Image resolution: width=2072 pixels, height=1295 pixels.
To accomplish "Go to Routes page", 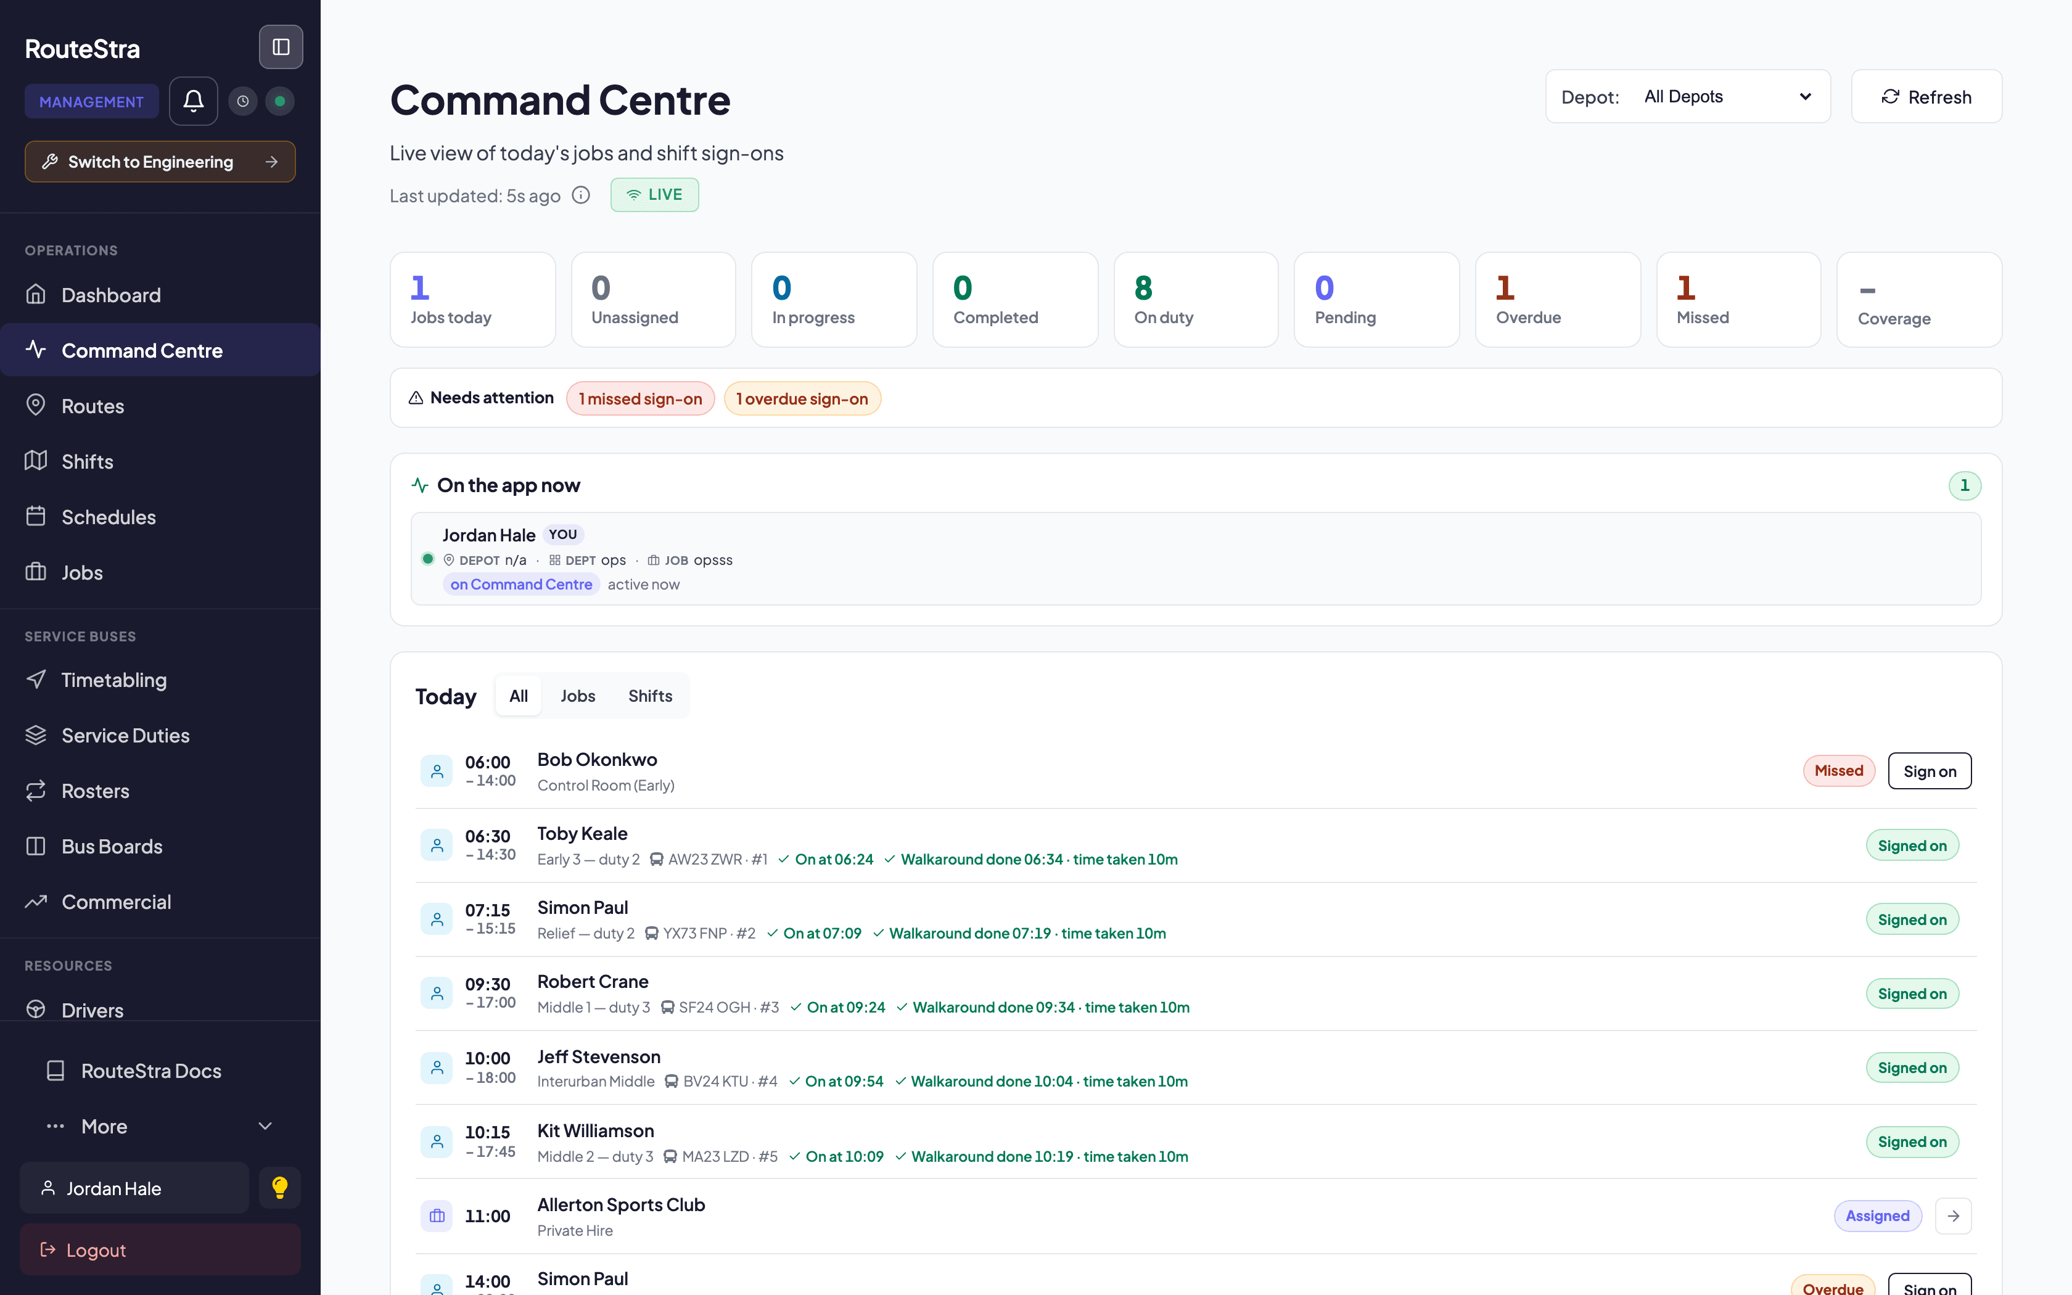I will click(x=160, y=406).
